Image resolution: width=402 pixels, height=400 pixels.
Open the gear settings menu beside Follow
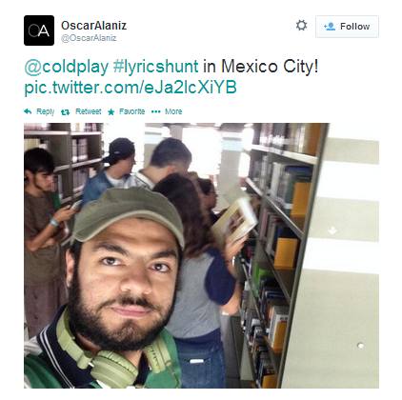pos(301,26)
